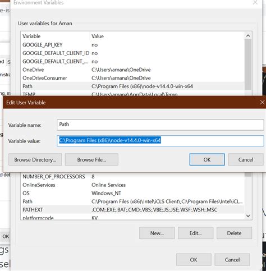The height and width of the screenshot is (271, 266).
Task: Select the platformcode system variable
Action: pyautogui.click(x=132, y=217)
